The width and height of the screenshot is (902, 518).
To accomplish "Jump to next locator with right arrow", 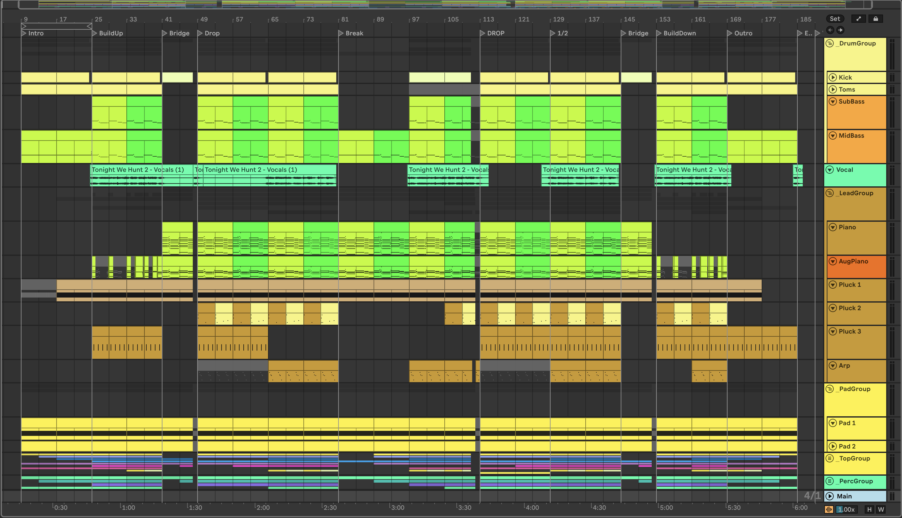I will pos(840,30).
